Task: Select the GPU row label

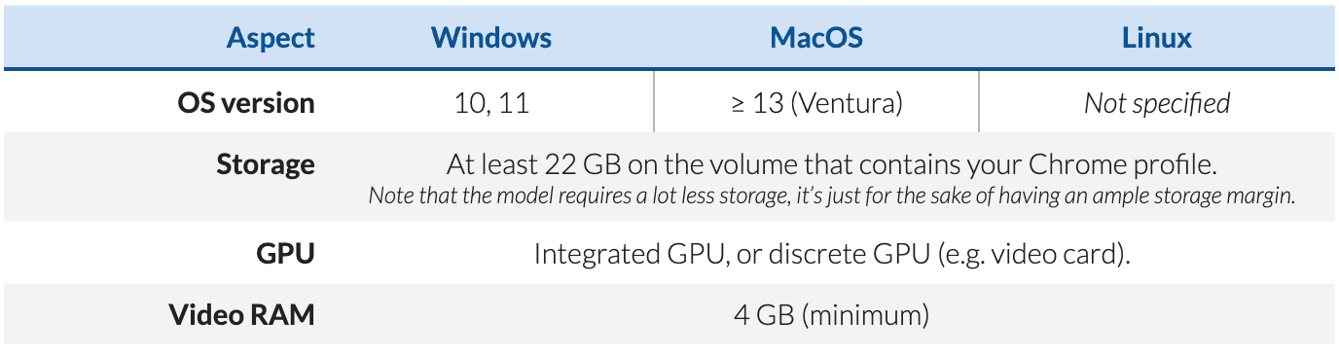Action: coord(287,254)
